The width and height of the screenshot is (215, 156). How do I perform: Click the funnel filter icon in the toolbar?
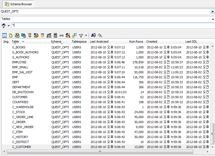(81, 35)
